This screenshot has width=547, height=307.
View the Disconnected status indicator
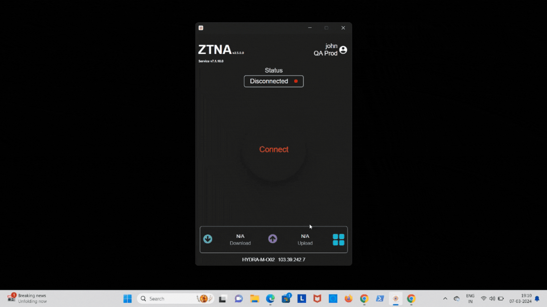pyautogui.click(x=273, y=81)
